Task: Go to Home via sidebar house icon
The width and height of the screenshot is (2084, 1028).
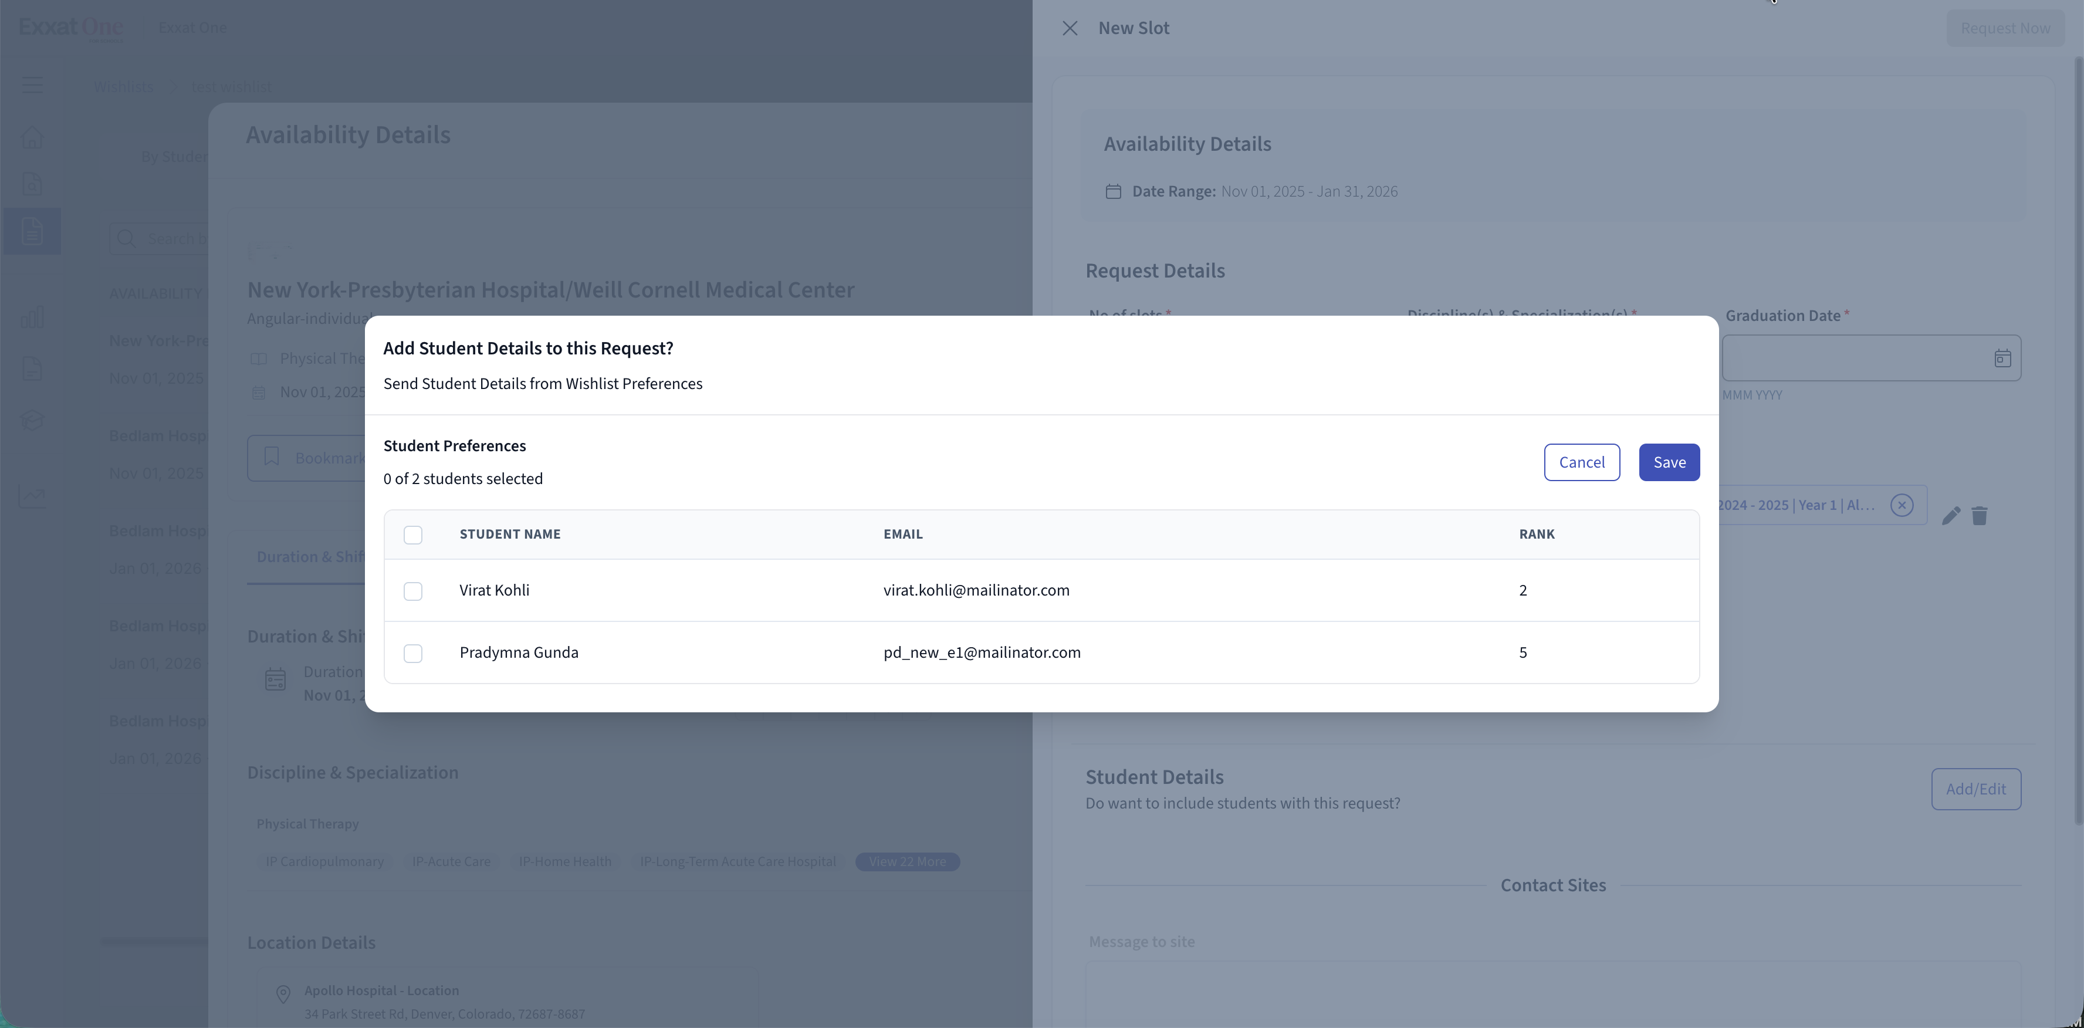Action: point(32,137)
